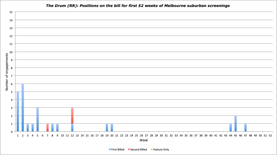Click the blue segment of week 12 bar
The image size is (277, 155).
72,128
